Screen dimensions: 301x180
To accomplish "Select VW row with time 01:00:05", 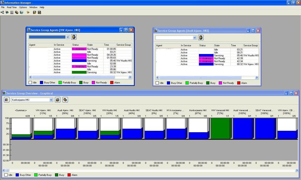I will click(80, 49).
